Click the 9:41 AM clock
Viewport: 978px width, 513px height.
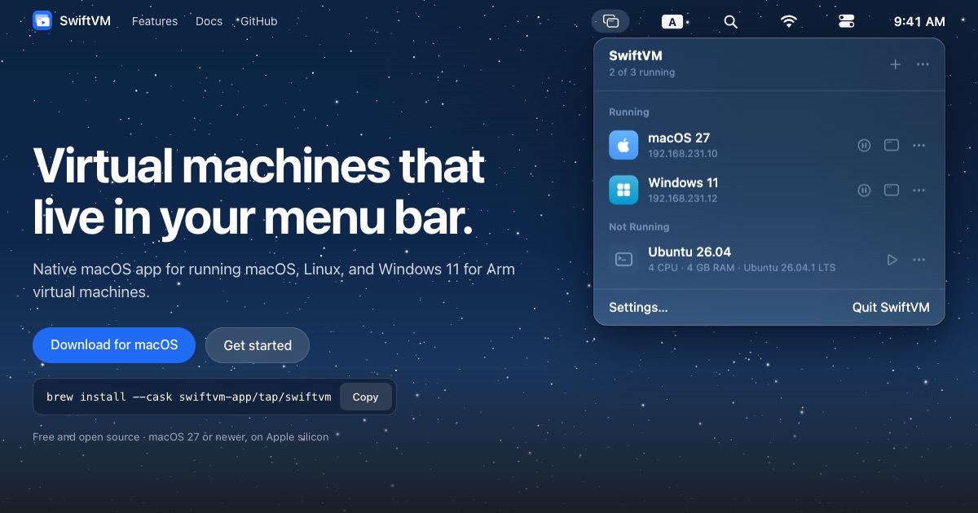pyautogui.click(x=919, y=22)
